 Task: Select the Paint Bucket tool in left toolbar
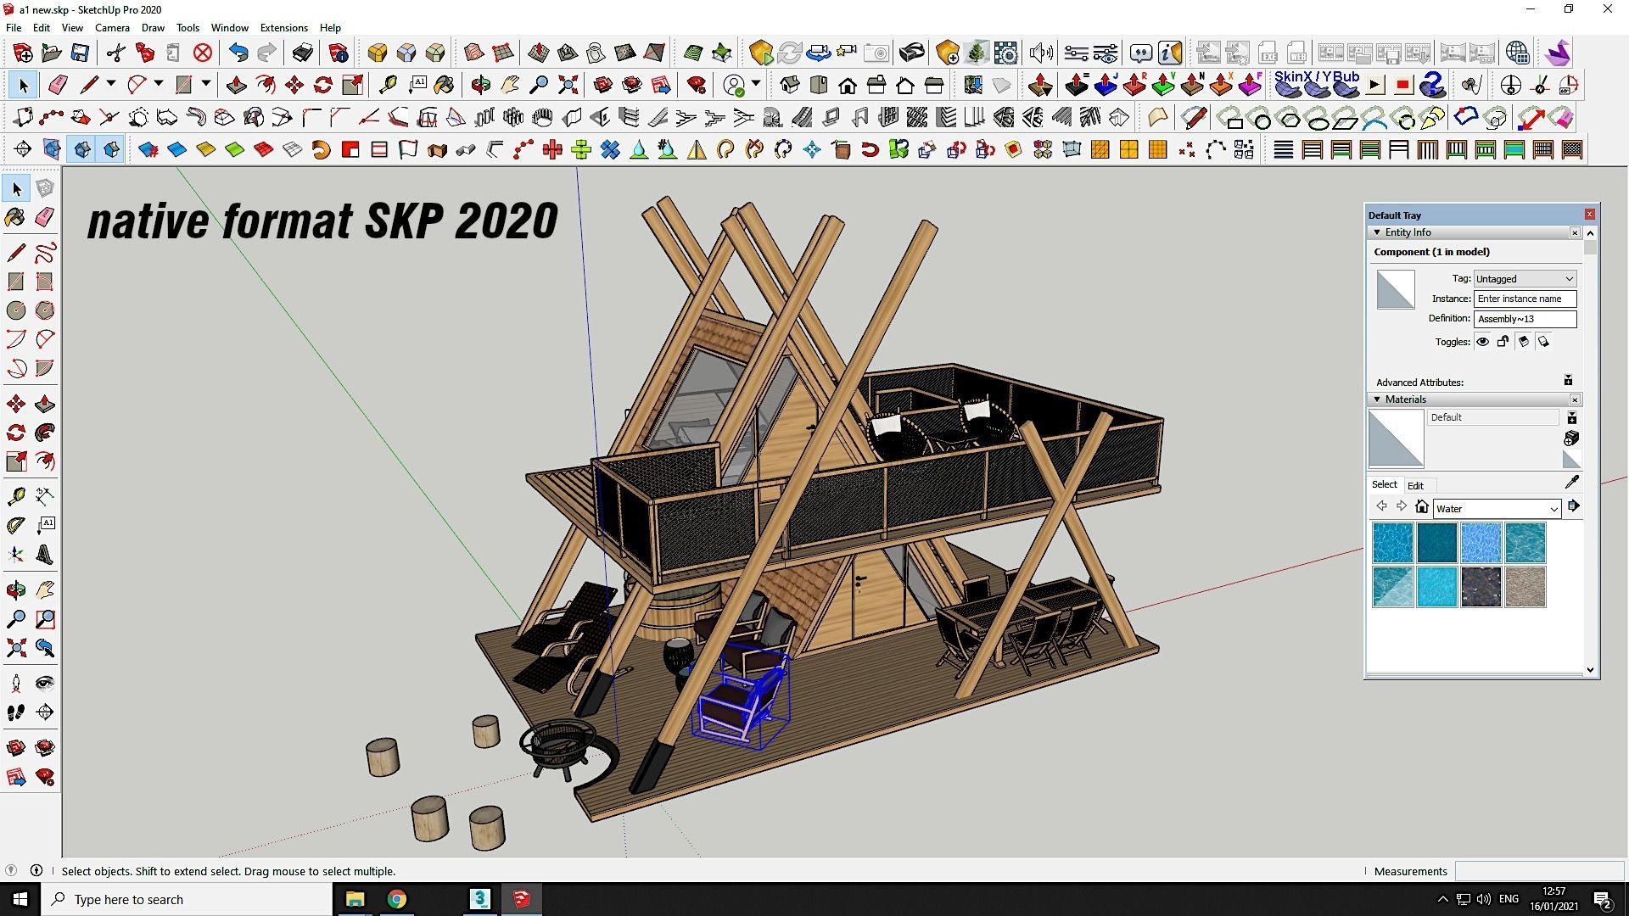(x=15, y=218)
